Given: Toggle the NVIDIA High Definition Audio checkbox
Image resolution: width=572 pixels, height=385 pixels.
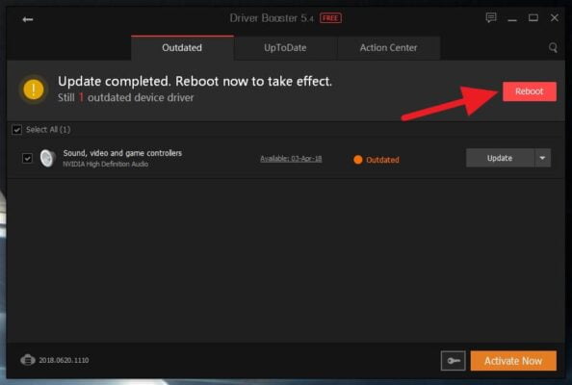Looking at the screenshot, I should pos(27,158).
